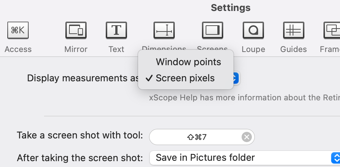Click the Settings window title
Viewport: 340px width, 167px height.
point(231,8)
